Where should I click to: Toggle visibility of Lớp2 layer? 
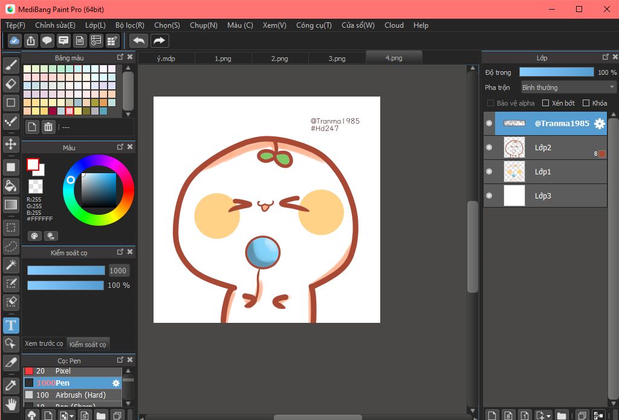point(489,147)
